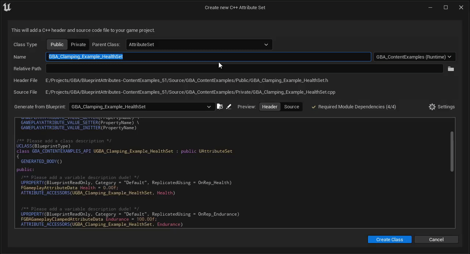
Task: Click the Create Class button
Action: [x=390, y=239]
